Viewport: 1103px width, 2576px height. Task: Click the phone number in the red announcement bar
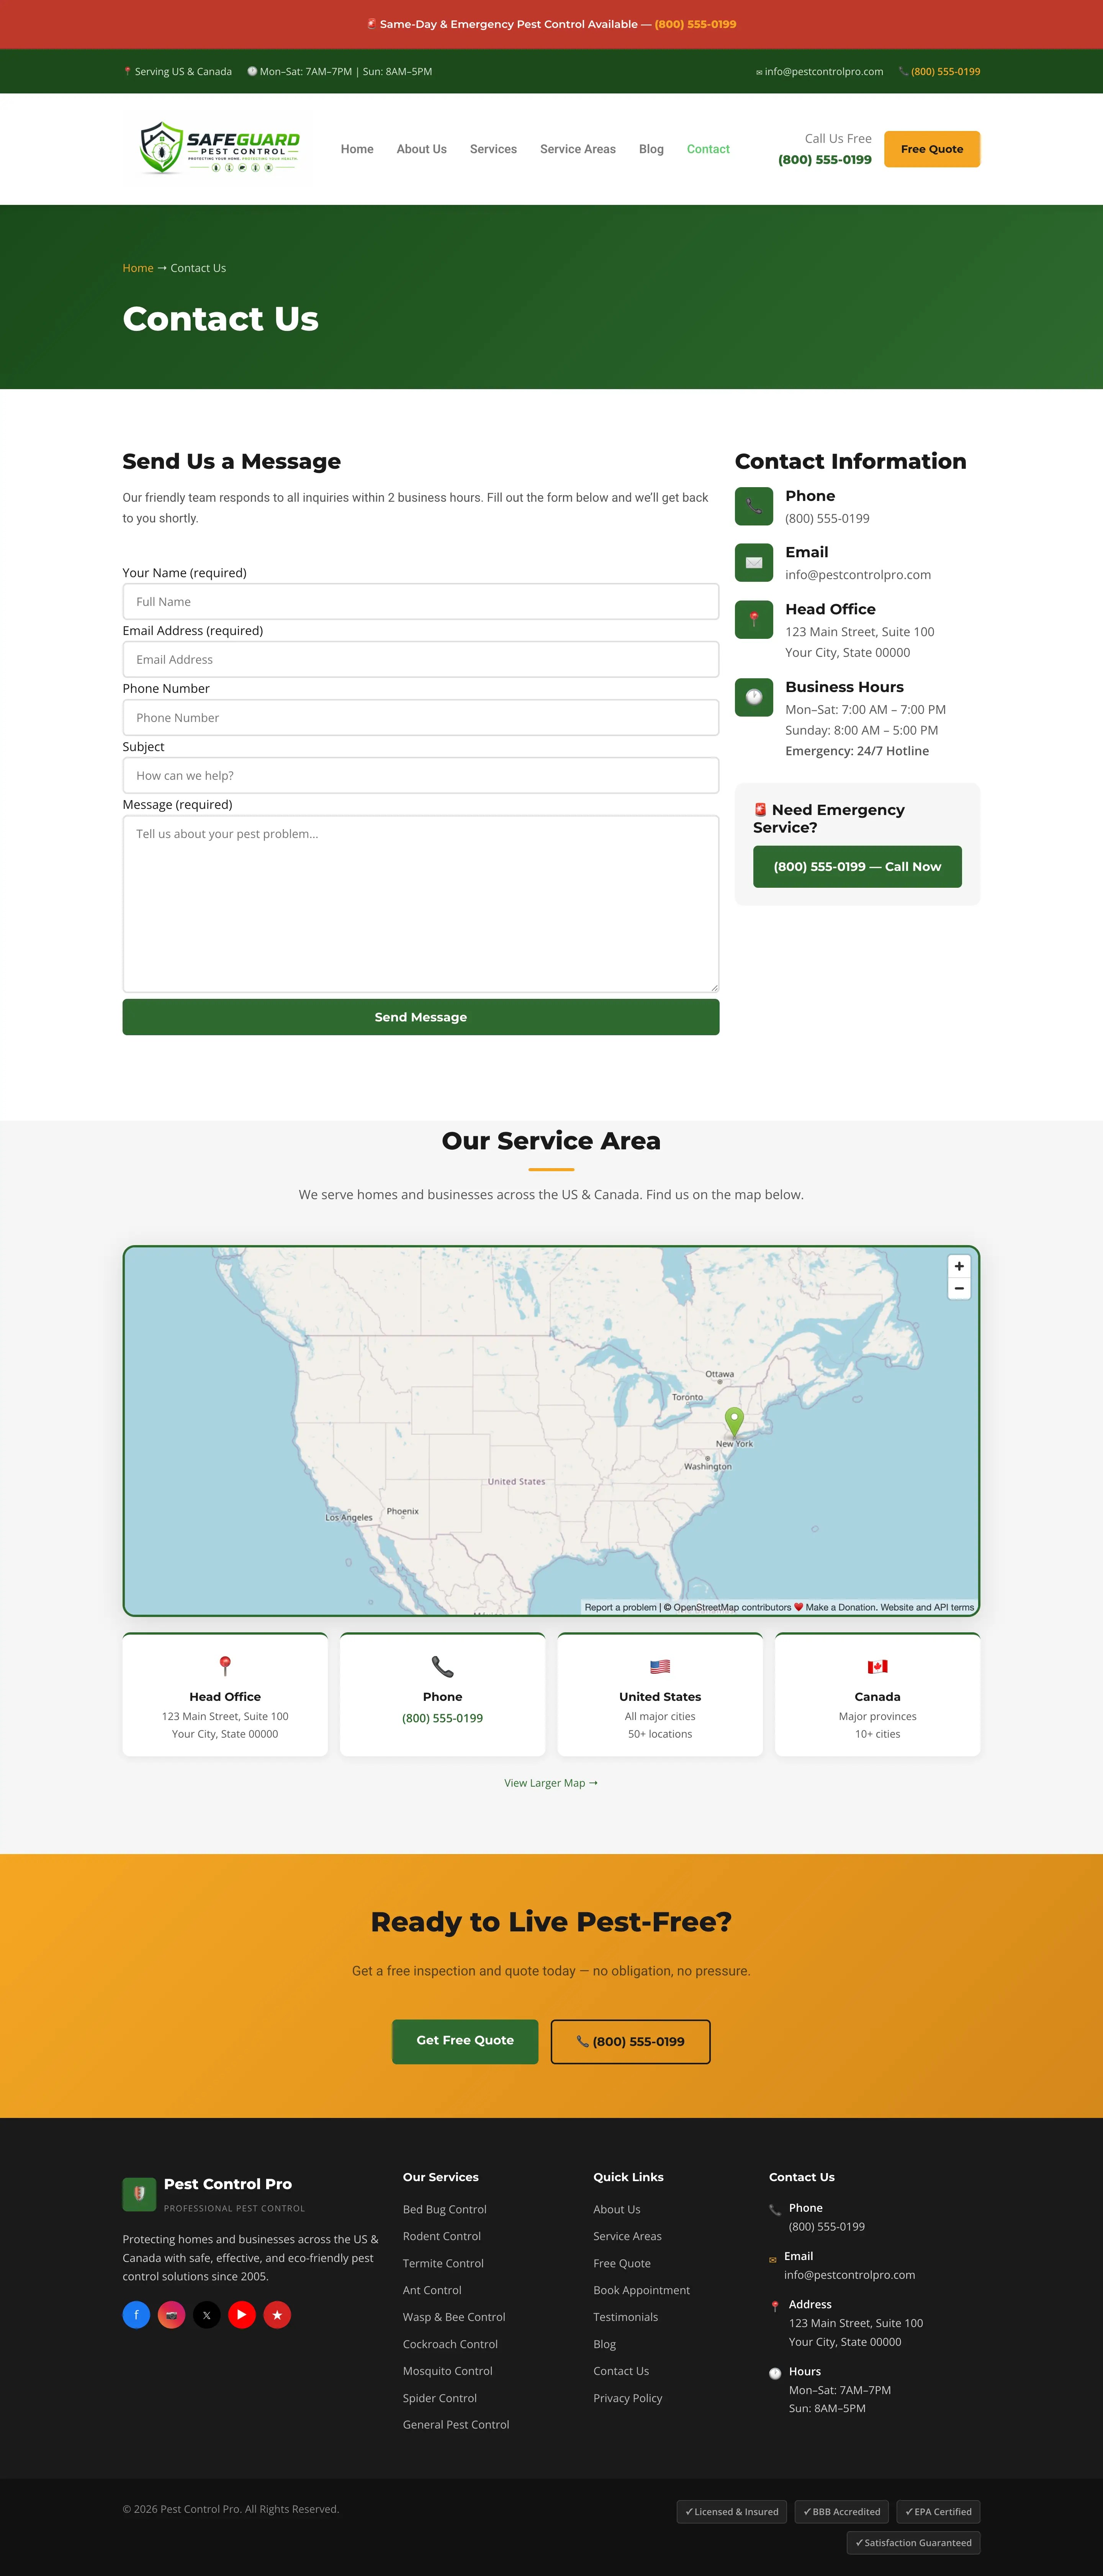point(695,24)
